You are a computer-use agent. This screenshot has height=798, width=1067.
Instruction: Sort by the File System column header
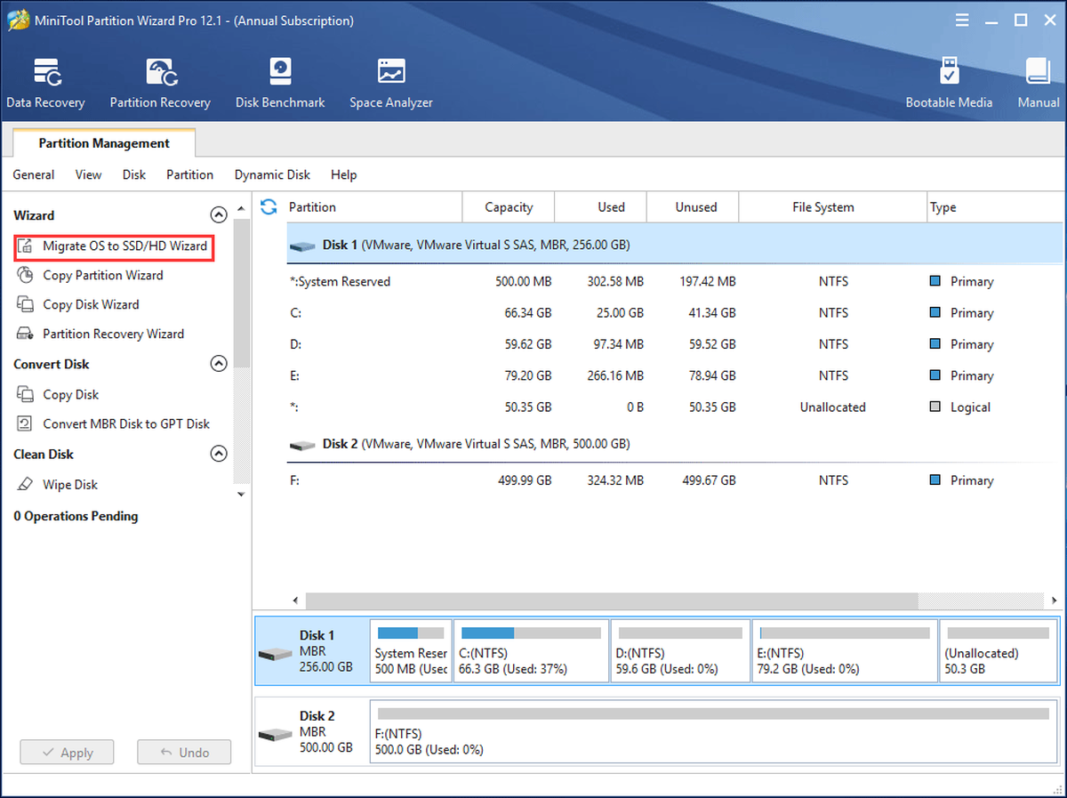pyautogui.click(x=832, y=207)
